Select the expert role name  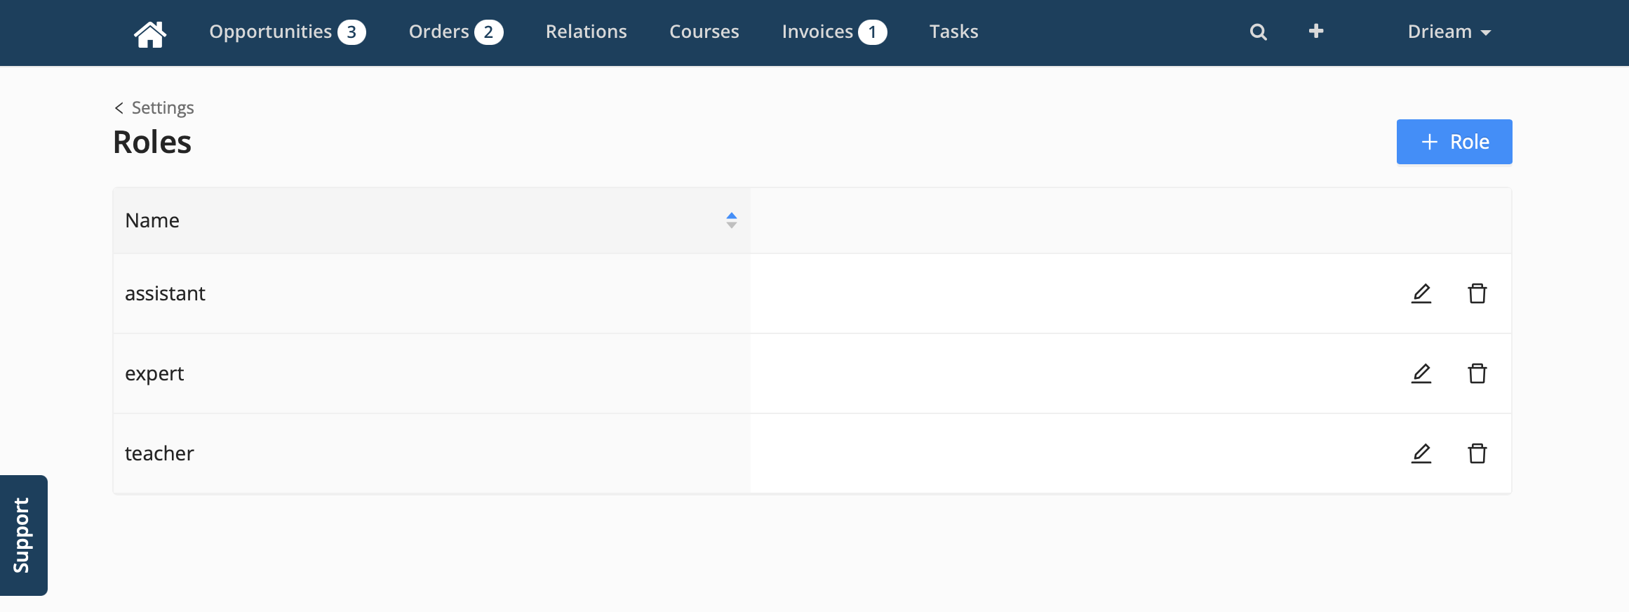coord(154,373)
